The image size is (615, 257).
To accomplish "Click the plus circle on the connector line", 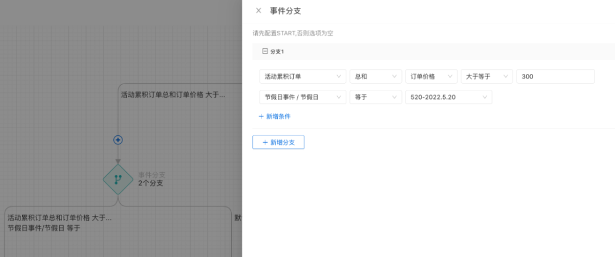I will tap(118, 140).
